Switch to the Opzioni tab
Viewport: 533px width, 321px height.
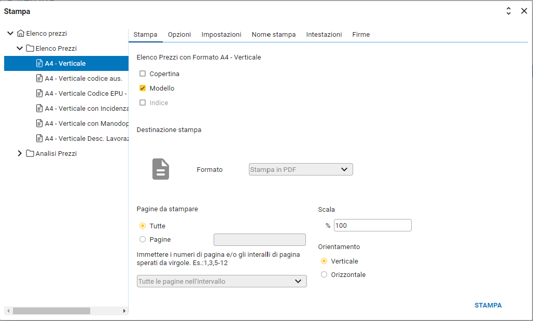(x=179, y=35)
